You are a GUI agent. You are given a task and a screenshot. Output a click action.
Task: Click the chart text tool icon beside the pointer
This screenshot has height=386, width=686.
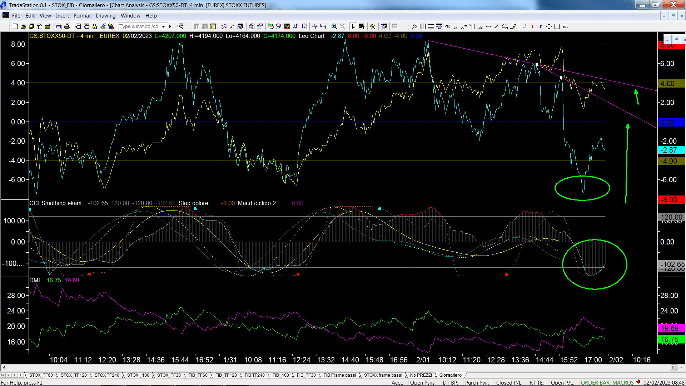[362, 26]
